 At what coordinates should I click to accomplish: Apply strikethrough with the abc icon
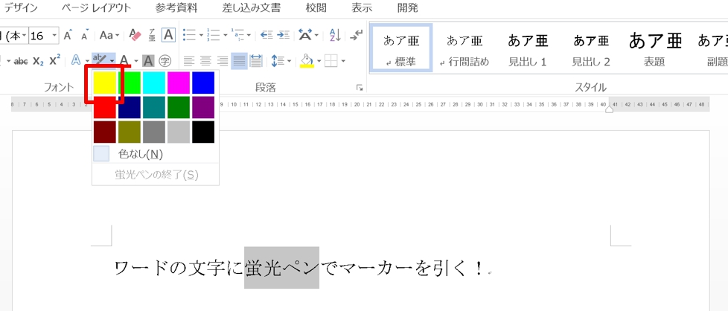[x=20, y=60]
